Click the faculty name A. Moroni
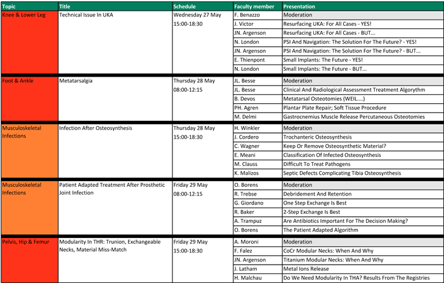Image resolution: width=444 pixels, height=283 pixels. pyautogui.click(x=246, y=242)
